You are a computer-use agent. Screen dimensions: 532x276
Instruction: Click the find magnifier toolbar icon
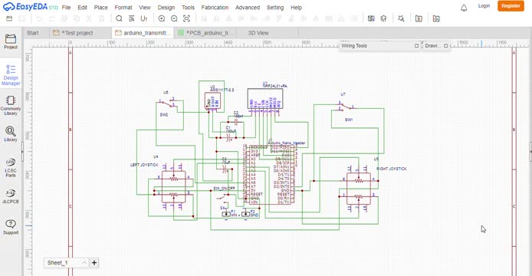coord(119,18)
